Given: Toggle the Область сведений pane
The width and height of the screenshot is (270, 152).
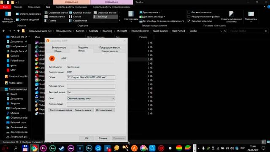Looking at the screenshot, I should click(27, 19).
